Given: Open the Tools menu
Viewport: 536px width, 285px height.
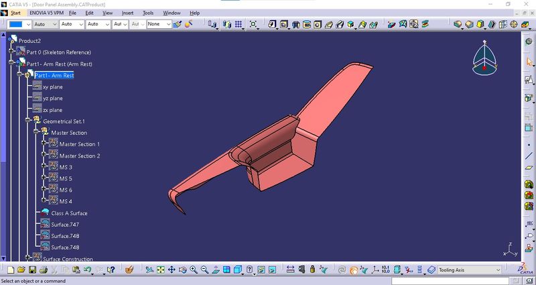Looking at the screenshot, I should 148,13.
